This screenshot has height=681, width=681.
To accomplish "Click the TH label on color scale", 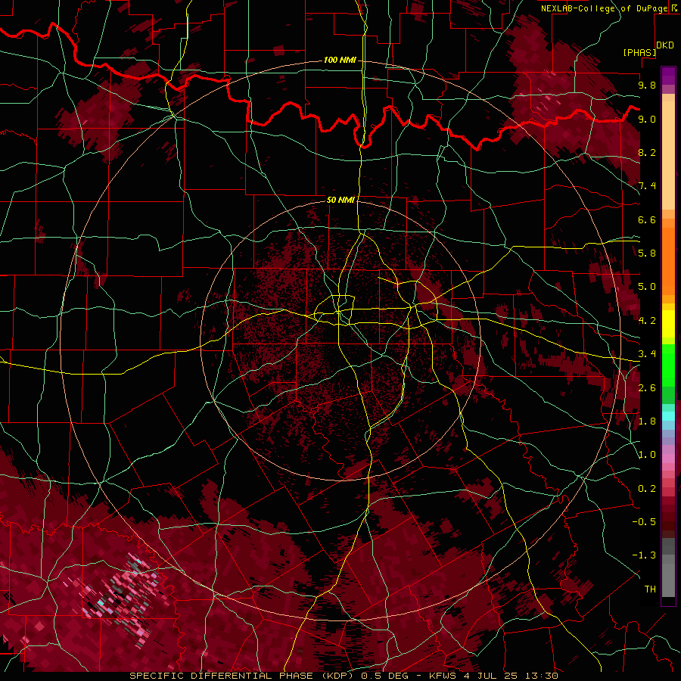I will tap(650, 589).
